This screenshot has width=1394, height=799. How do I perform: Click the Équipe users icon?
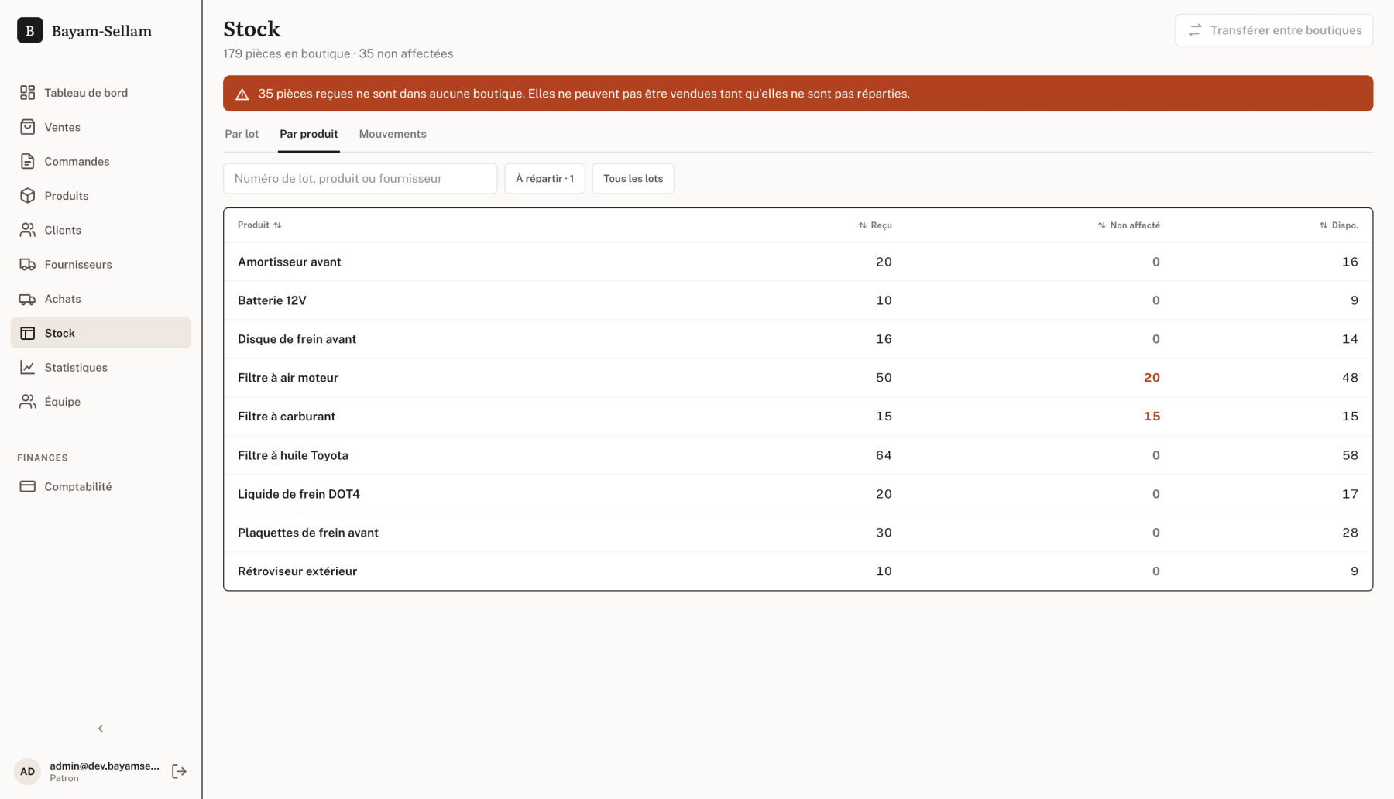click(x=28, y=402)
